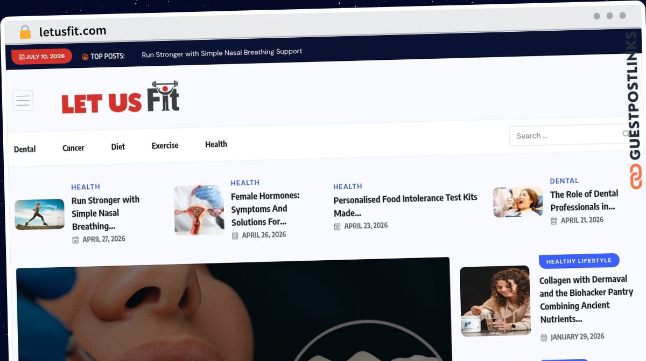Screen dimensions: 646x361
Task: Open top post about Nasal Breathing Support
Action: coord(222,53)
